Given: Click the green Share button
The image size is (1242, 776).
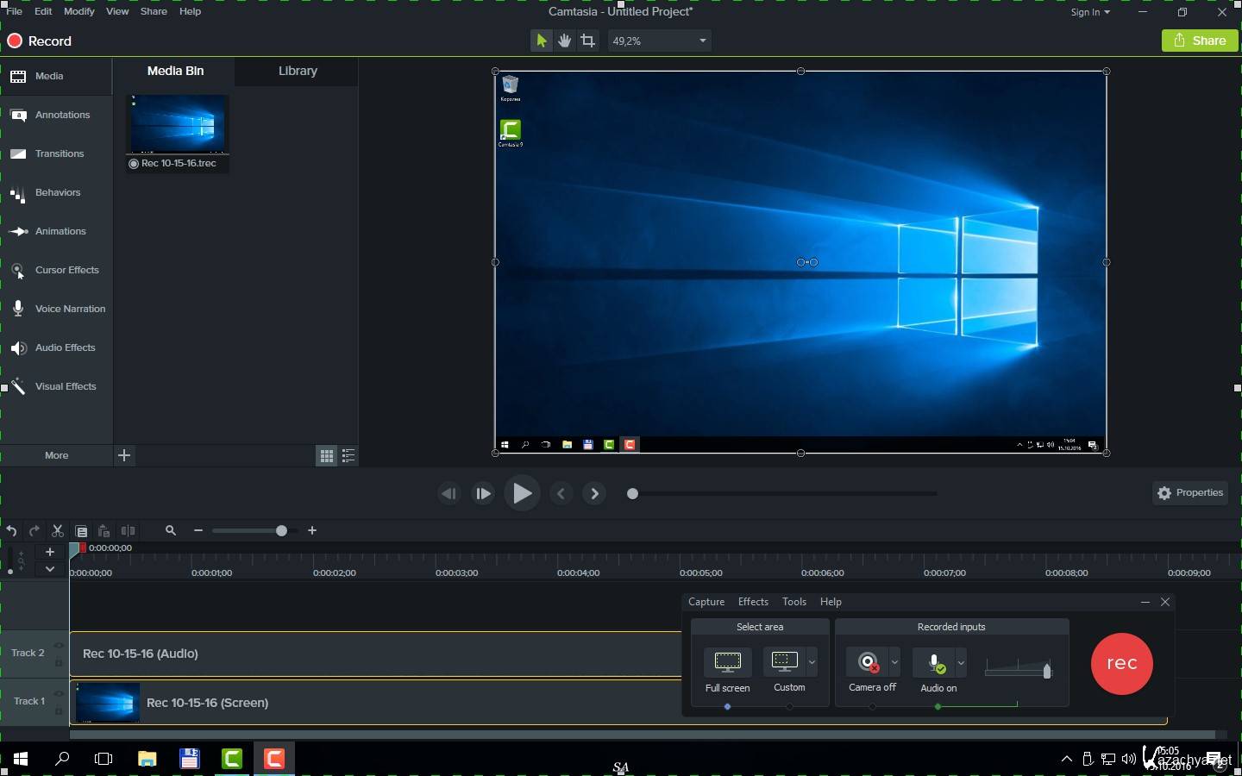Looking at the screenshot, I should pyautogui.click(x=1200, y=41).
